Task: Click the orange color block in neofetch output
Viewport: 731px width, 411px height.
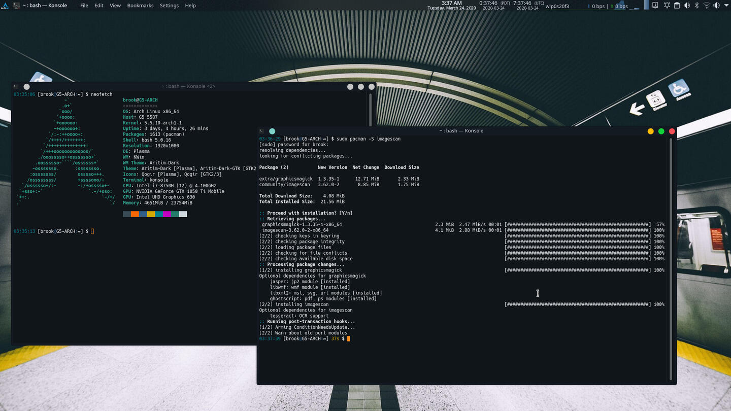Action: pos(135,214)
